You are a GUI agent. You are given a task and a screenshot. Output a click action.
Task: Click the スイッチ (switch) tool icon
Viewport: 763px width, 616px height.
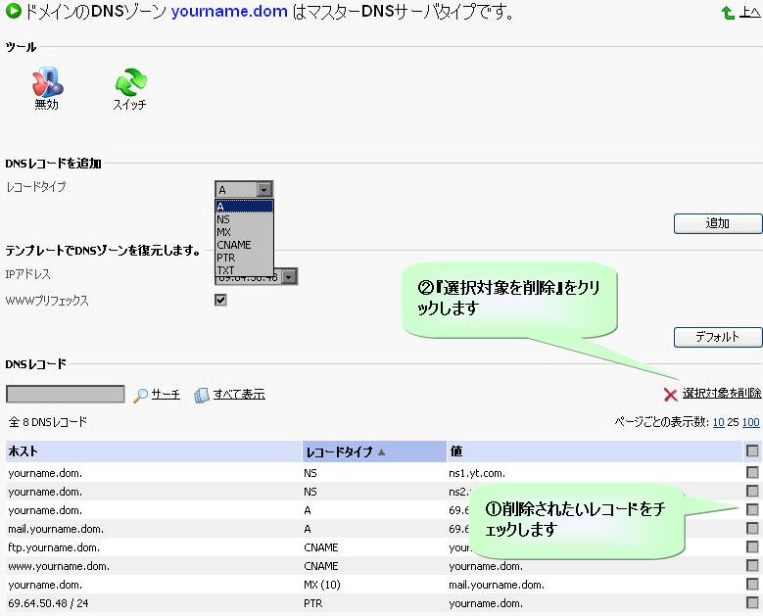click(x=129, y=82)
